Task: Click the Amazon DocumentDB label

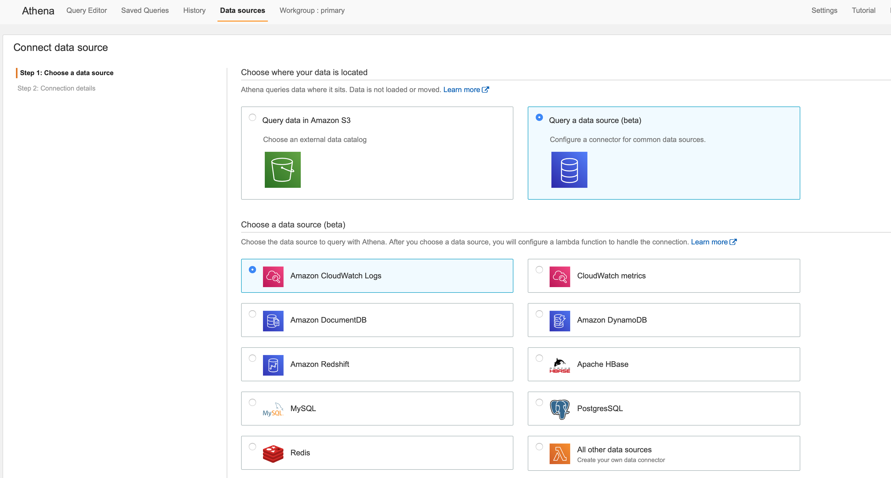Action: [x=328, y=320]
